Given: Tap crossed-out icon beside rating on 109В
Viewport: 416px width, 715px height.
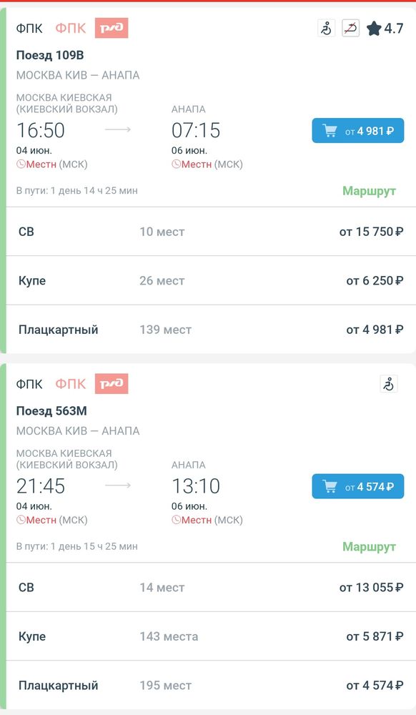Looking at the screenshot, I should point(351,29).
